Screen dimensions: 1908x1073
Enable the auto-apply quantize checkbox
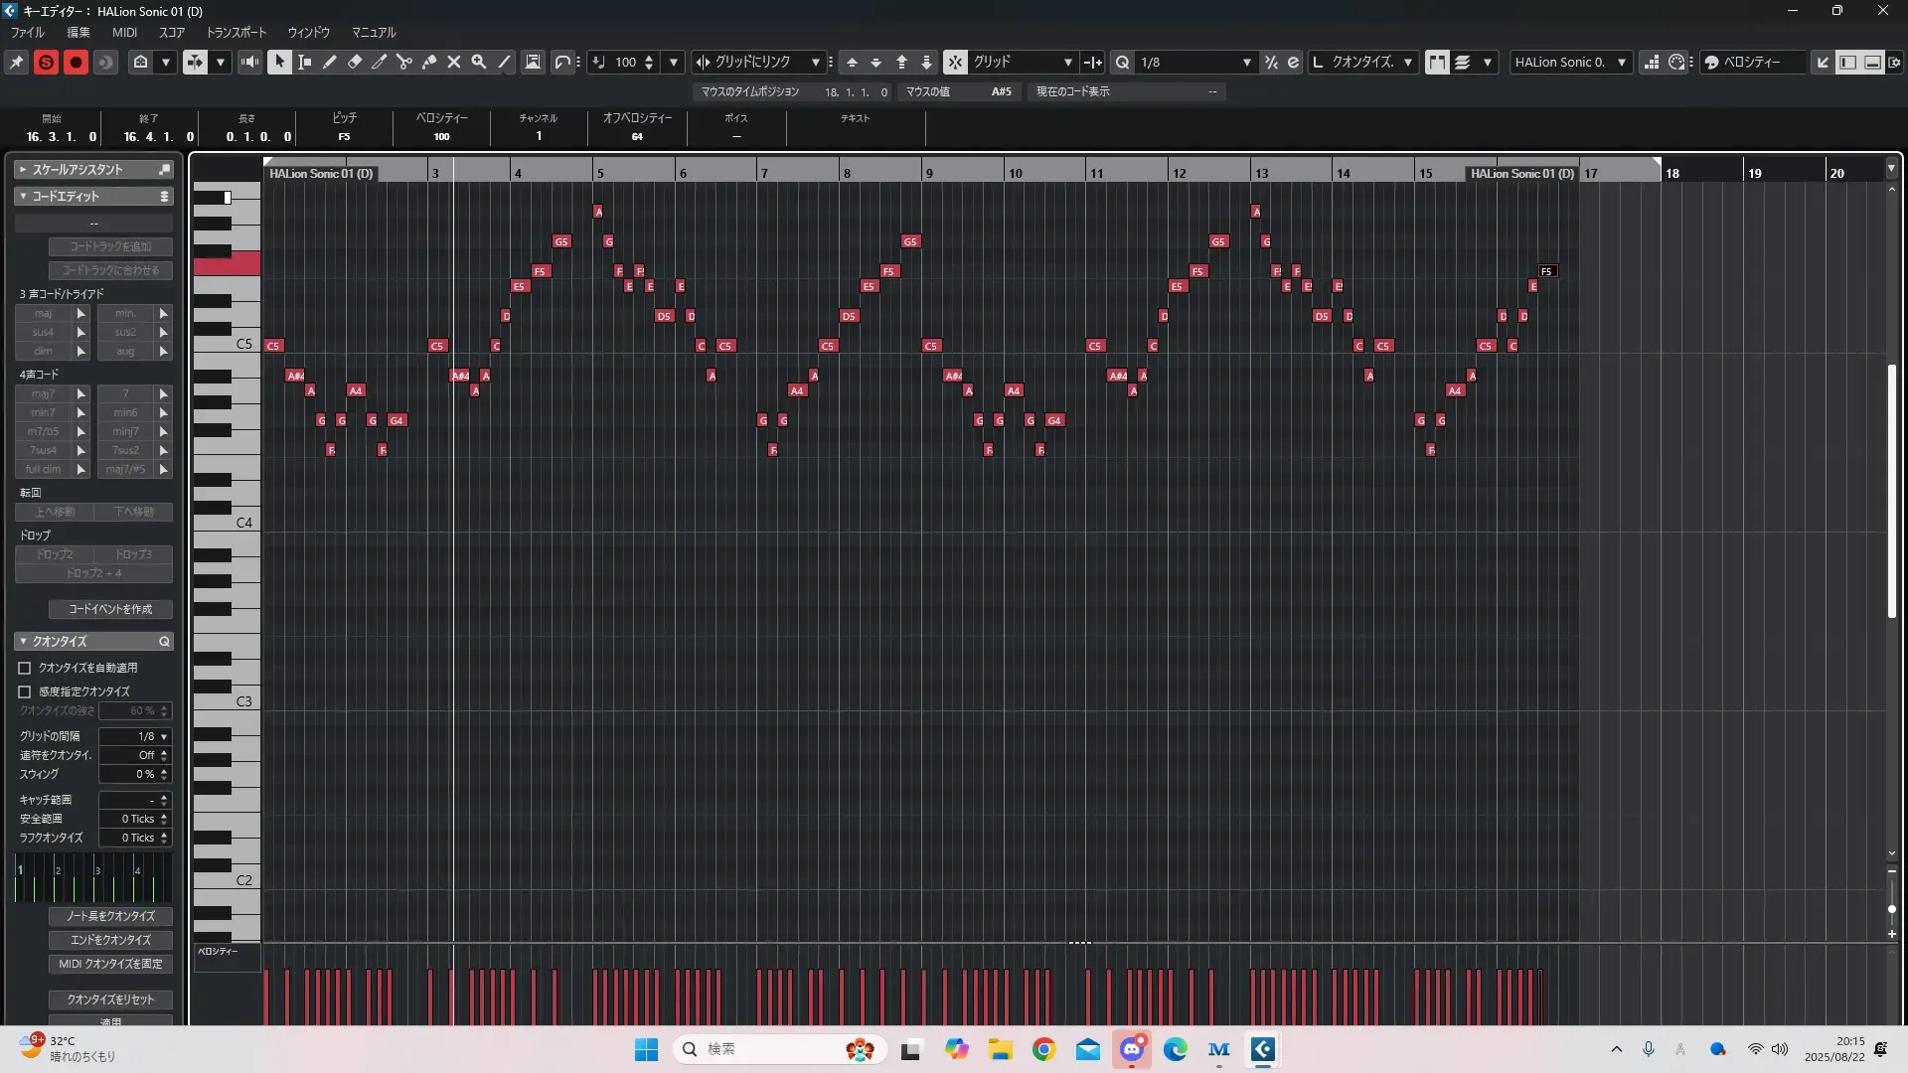click(x=25, y=669)
